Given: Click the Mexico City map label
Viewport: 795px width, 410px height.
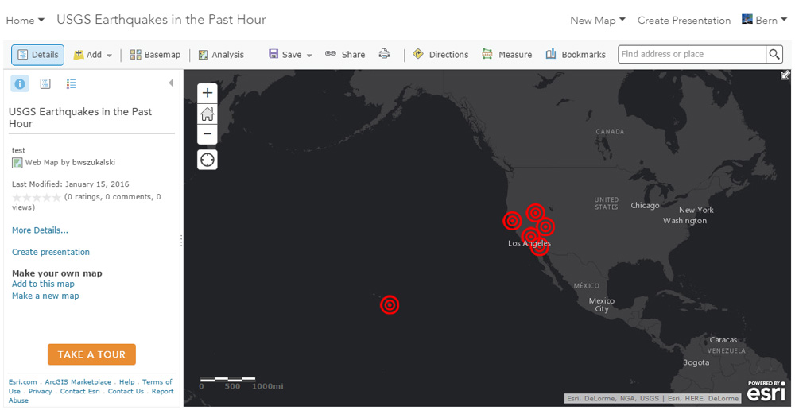Looking at the screenshot, I should [602, 304].
